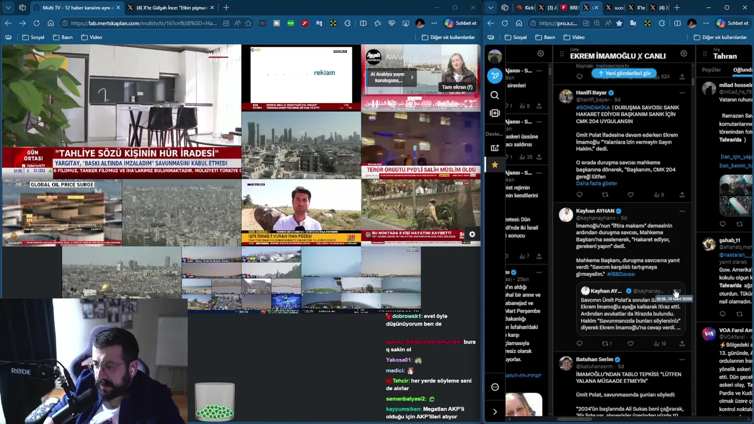This screenshot has height=424, width=754.
Task: Add a column in X Pro sidebar
Action: [495, 113]
